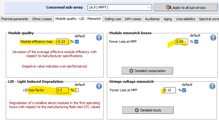Click 'Power Loss at MPP' under Module mismatch losses

click(x=123, y=42)
